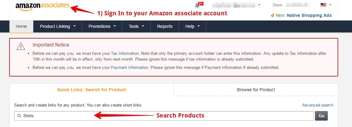352x127 pixels.
Task: Open the Tools menu
Action: click(136, 26)
